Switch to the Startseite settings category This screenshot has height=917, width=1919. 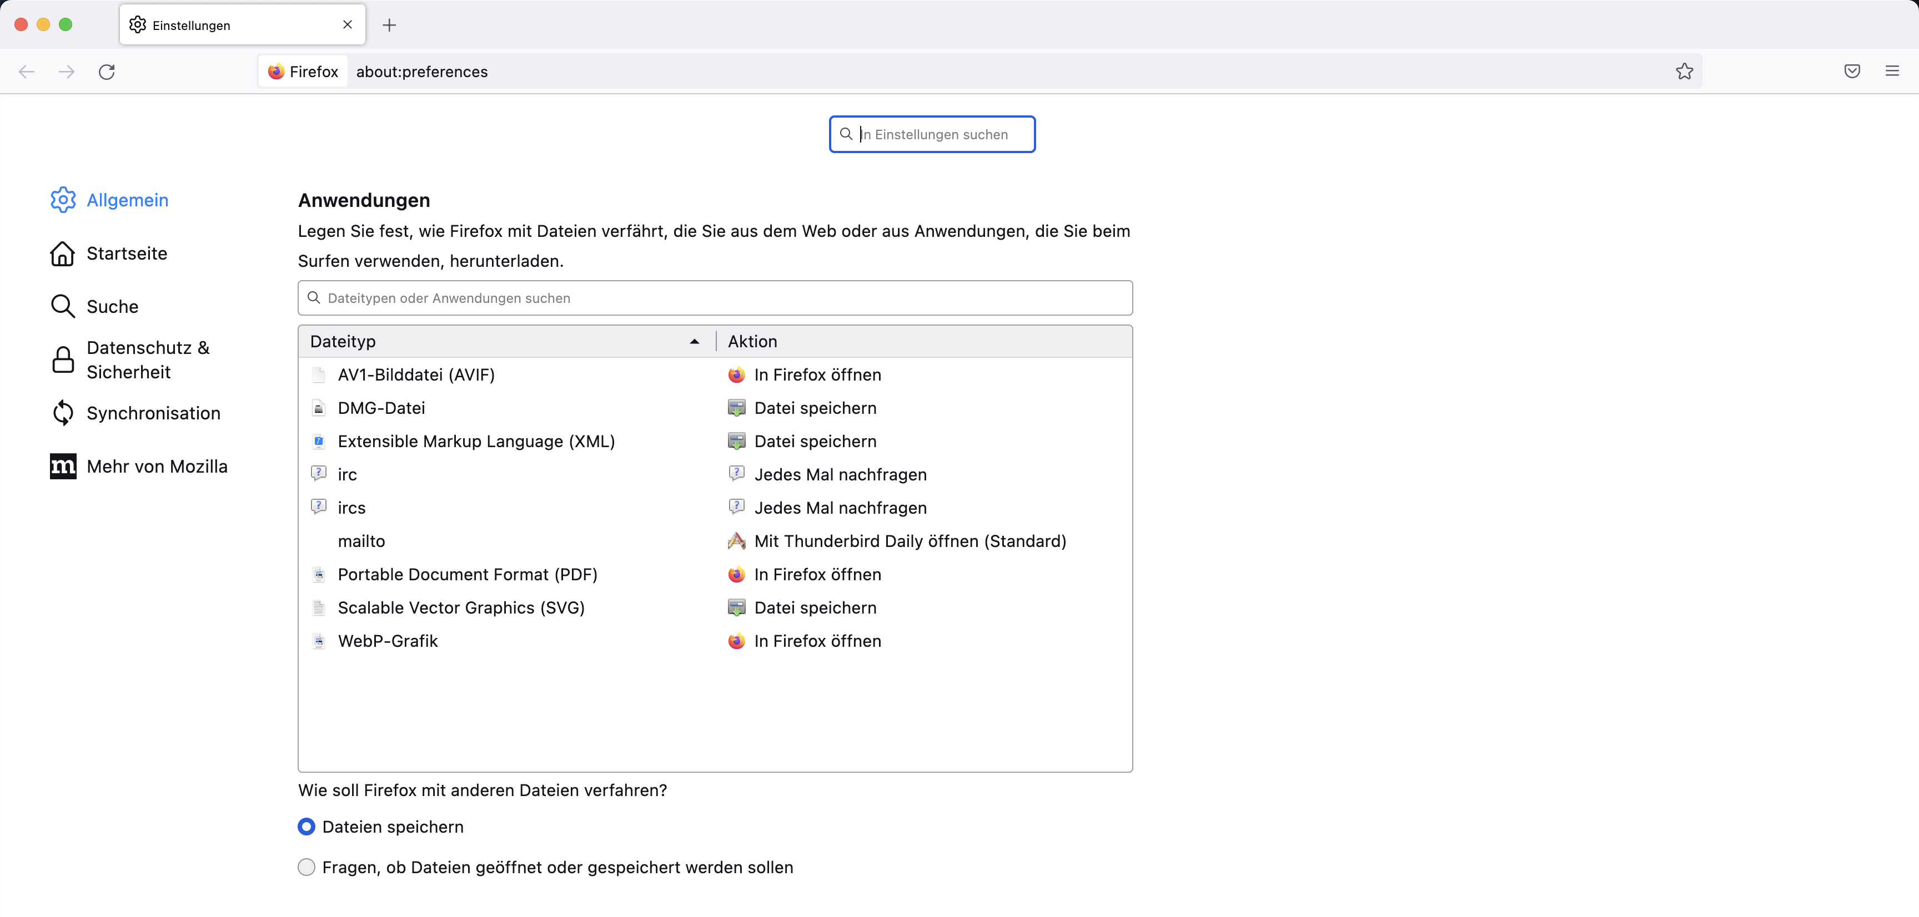click(127, 254)
